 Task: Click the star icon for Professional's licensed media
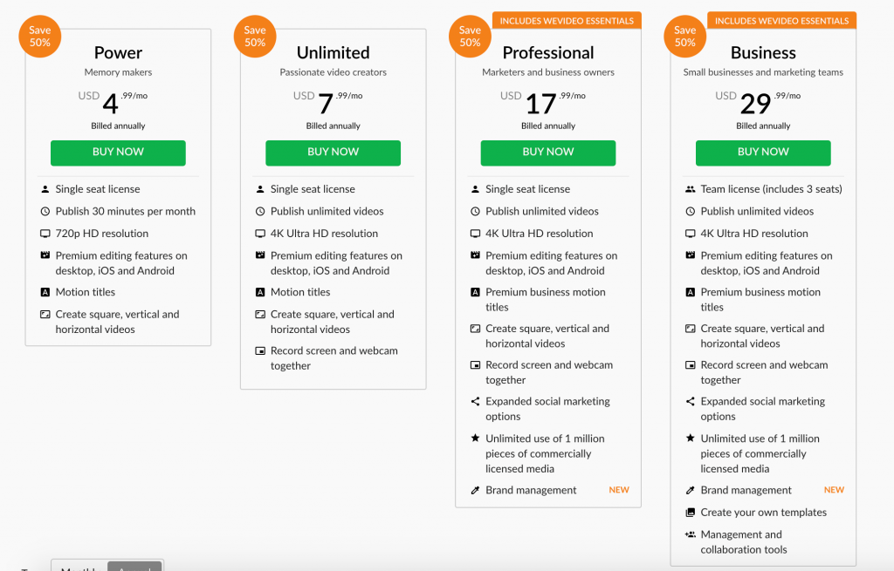(475, 438)
